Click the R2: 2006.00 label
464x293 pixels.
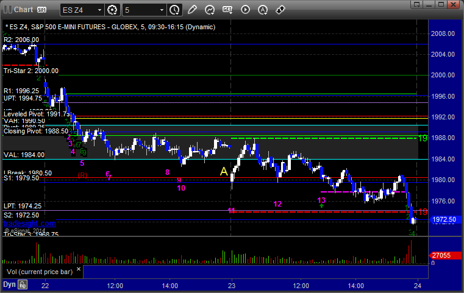point(21,40)
